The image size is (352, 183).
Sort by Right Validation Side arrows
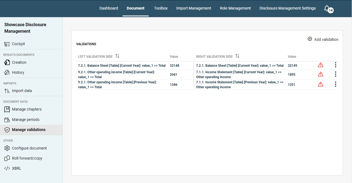[237, 56]
